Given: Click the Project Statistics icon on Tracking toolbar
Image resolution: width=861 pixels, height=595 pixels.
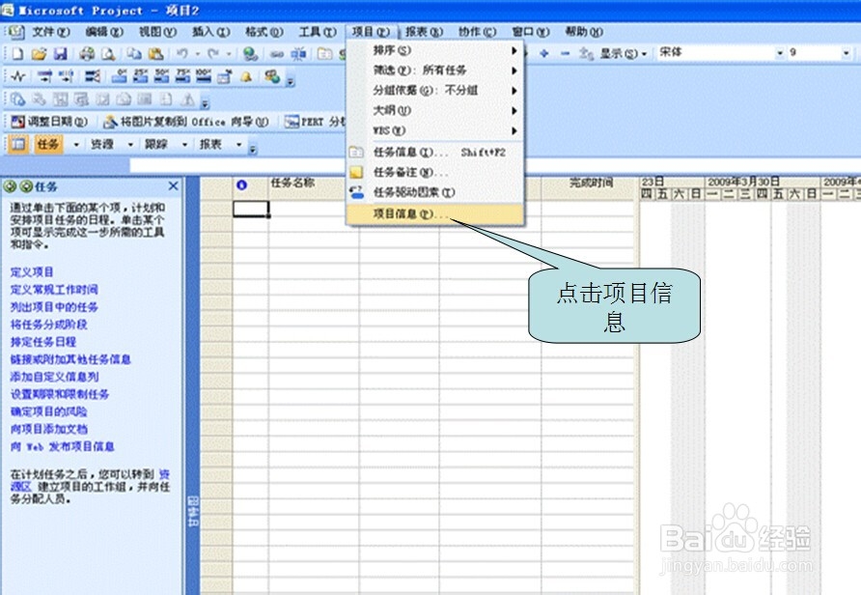Looking at the screenshot, I should (x=18, y=76).
